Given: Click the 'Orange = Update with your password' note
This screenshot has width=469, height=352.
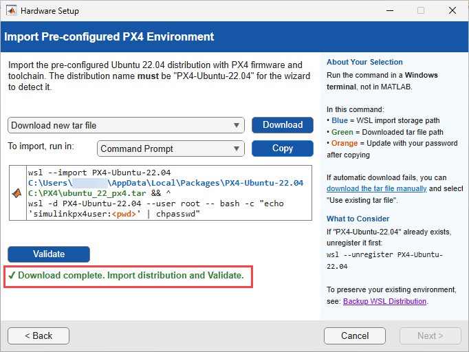Looking at the screenshot, I should click(x=392, y=149).
